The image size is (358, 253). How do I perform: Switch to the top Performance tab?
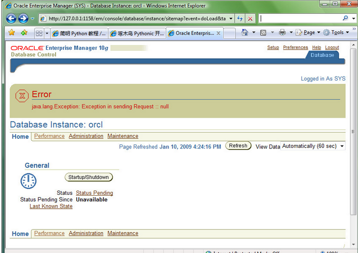pos(49,136)
